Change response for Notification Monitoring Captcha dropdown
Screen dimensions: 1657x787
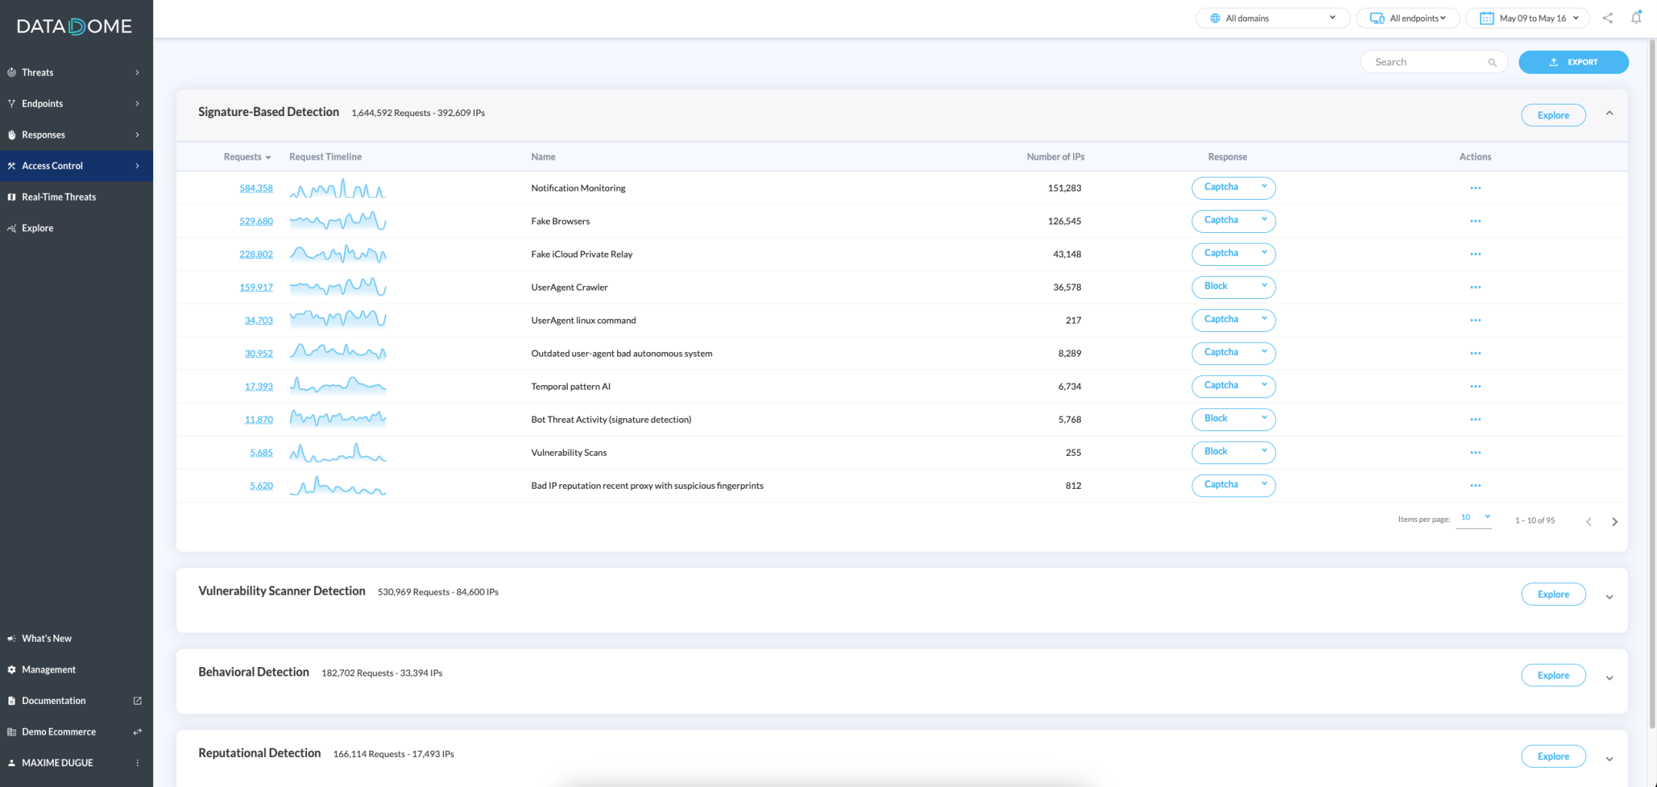pyautogui.click(x=1233, y=188)
